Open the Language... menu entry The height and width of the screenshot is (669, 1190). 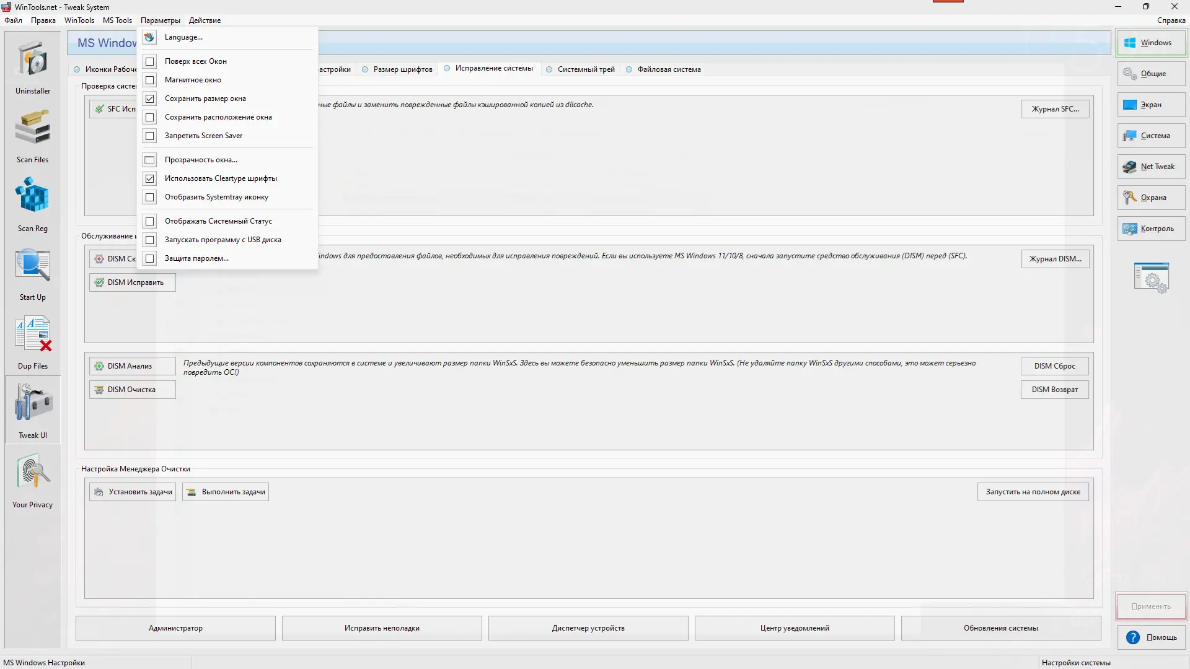tap(183, 37)
